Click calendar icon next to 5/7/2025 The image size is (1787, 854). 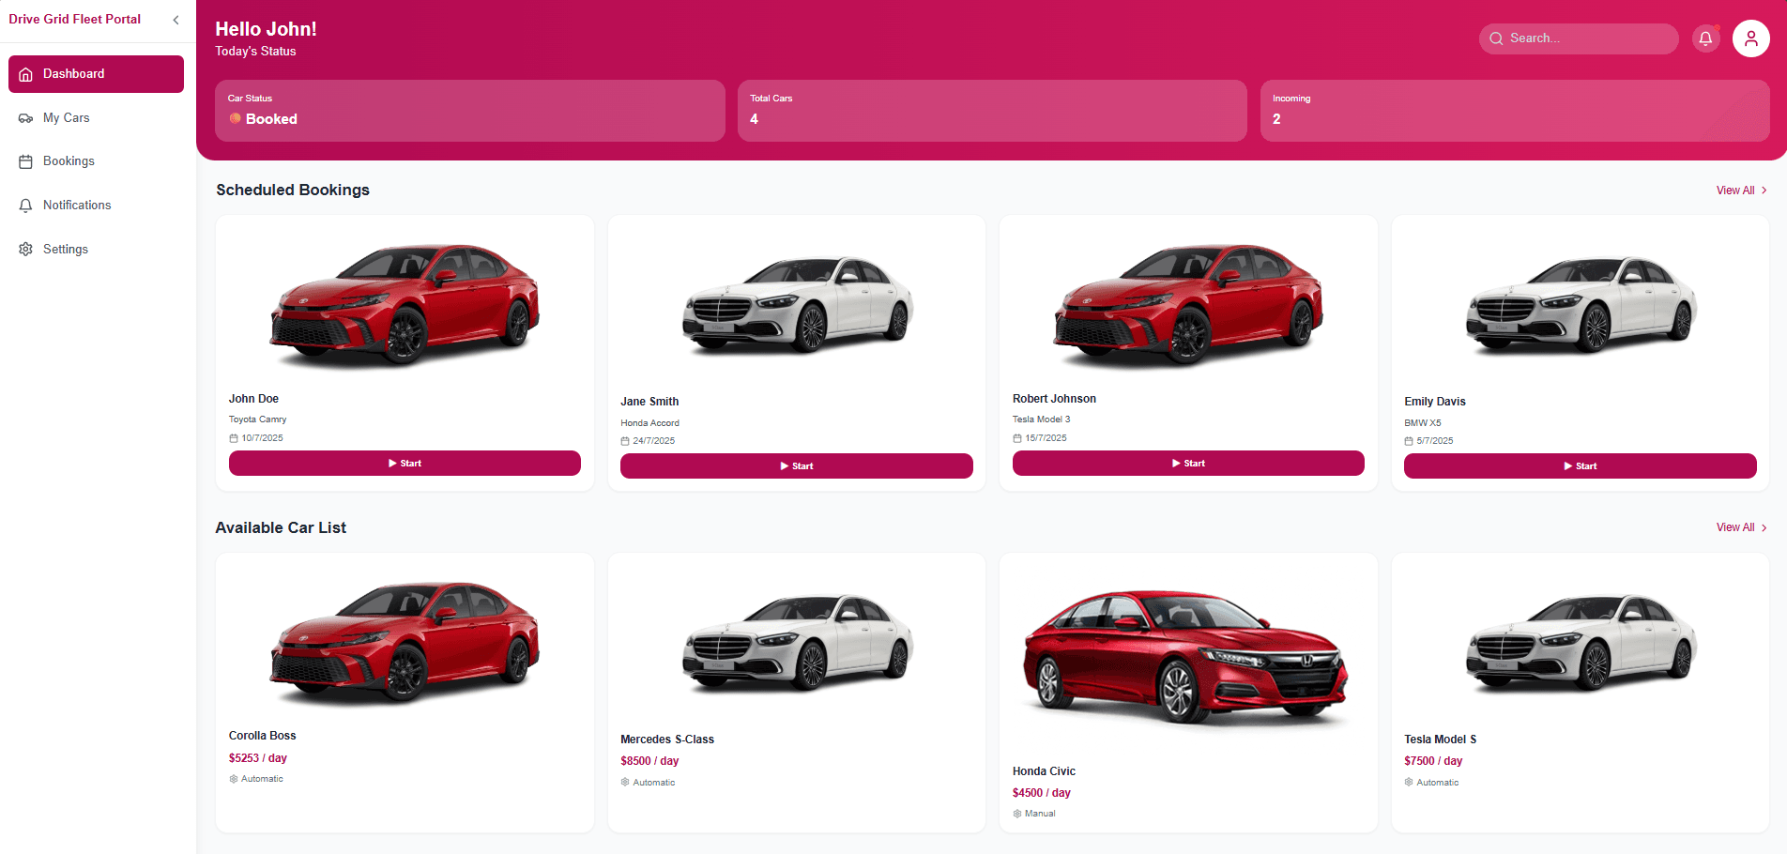pyautogui.click(x=1409, y=441)
